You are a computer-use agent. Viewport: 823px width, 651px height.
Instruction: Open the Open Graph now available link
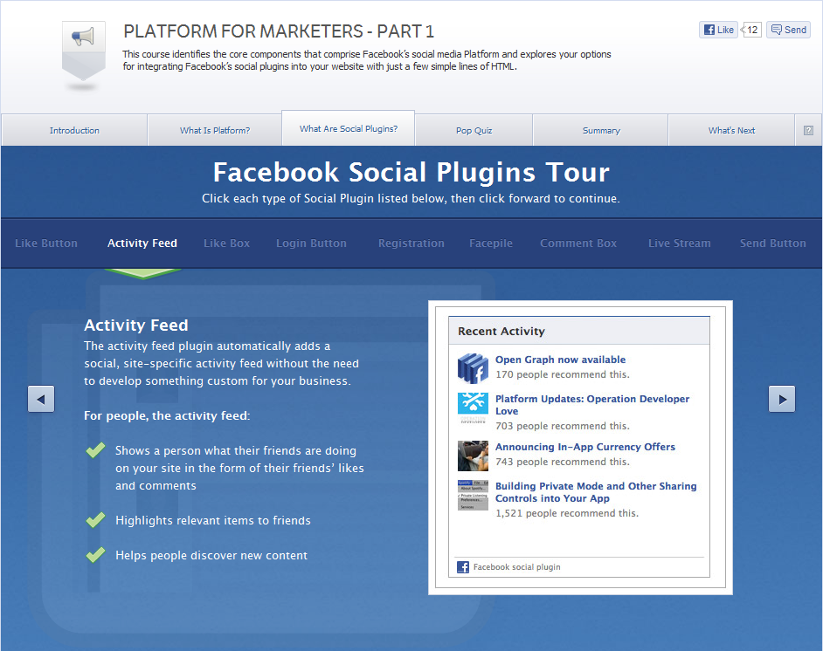click(x=561, y=360)
